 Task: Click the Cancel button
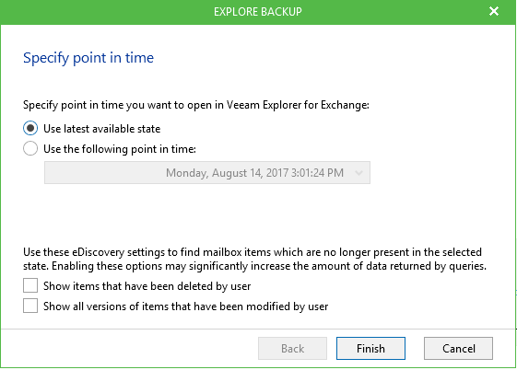point(458,348)
